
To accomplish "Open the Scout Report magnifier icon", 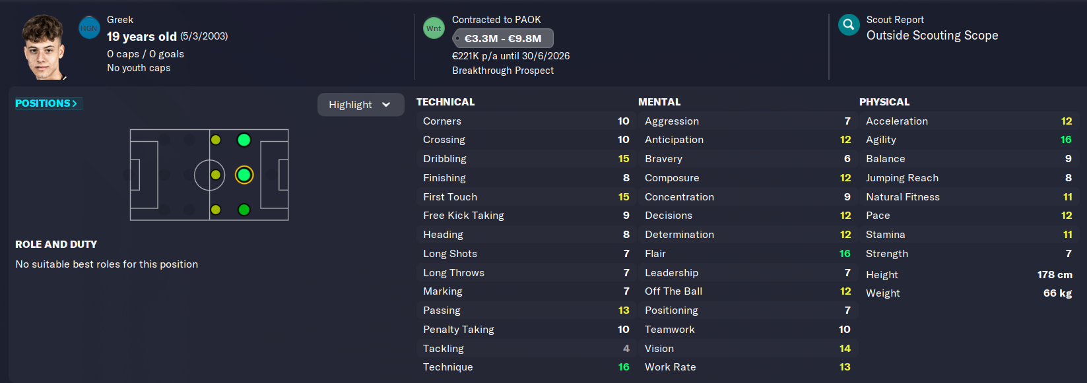I will pos(849,25).
